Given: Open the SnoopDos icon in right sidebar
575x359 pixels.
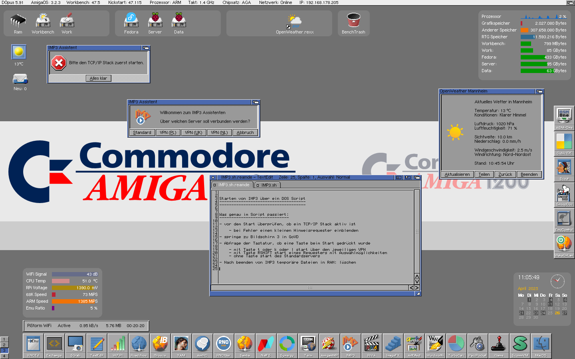Looking at the screenshot, I should [564, 195].
